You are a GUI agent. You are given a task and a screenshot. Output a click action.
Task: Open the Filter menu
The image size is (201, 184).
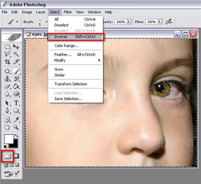(68, 12)
